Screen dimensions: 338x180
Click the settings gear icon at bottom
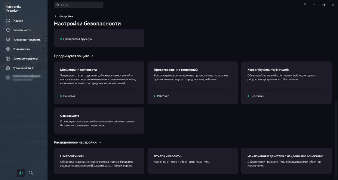coord(21,173)
